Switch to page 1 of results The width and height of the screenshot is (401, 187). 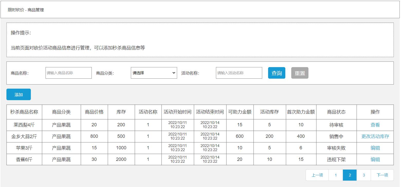coord(336,175)
